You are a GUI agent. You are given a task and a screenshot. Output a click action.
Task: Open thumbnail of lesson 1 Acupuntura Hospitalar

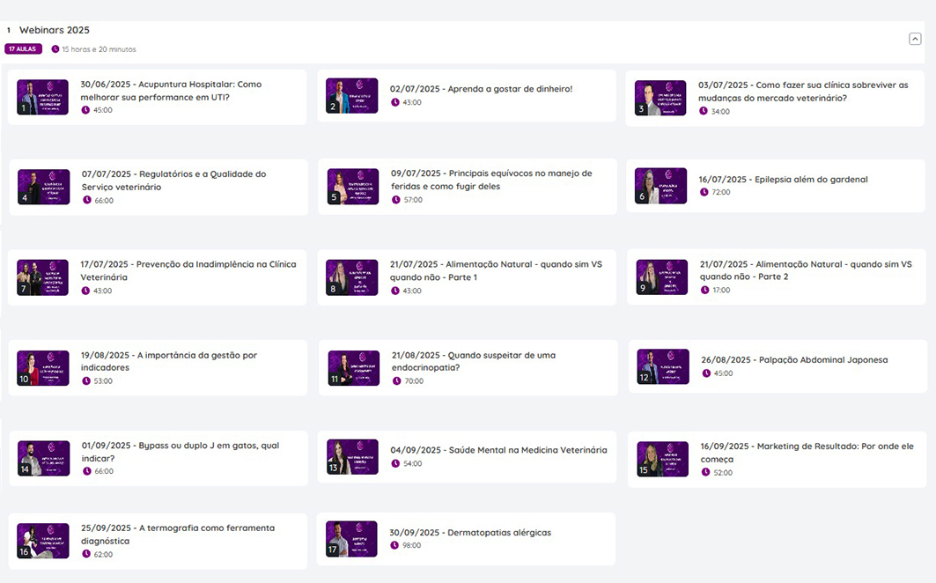(x=43, y=97)
